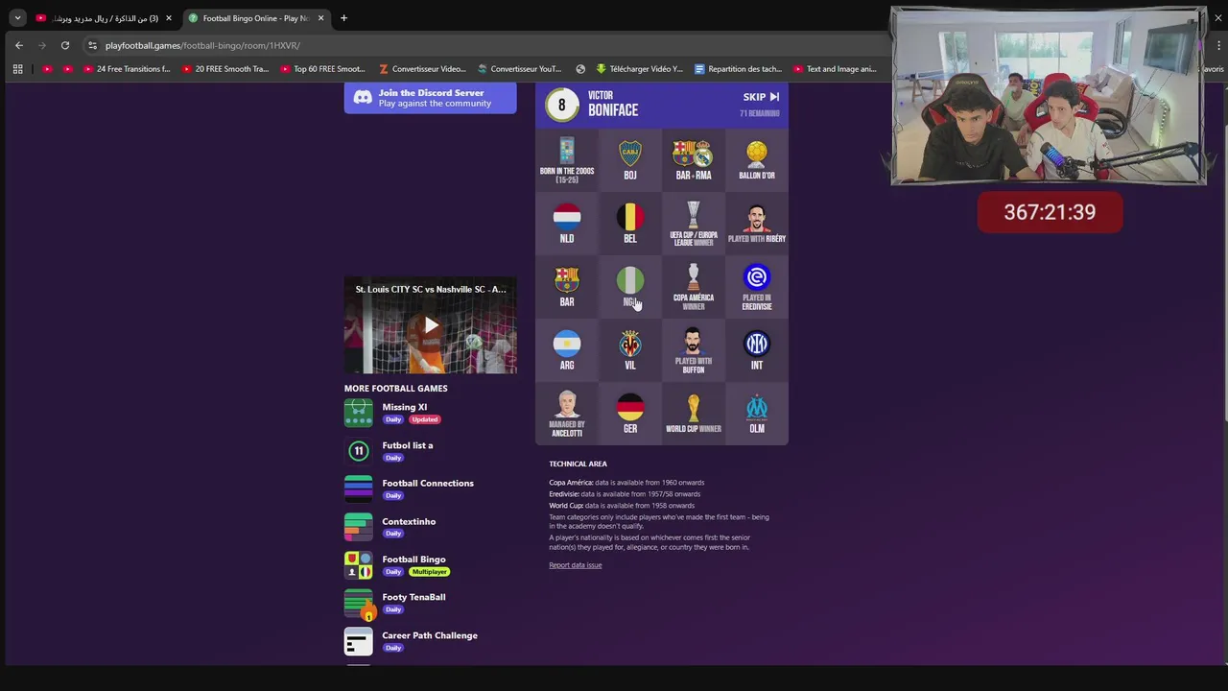Select the NLD Netherlands flag cell
Screen dimensions: 1228x691
pos(567,224)
